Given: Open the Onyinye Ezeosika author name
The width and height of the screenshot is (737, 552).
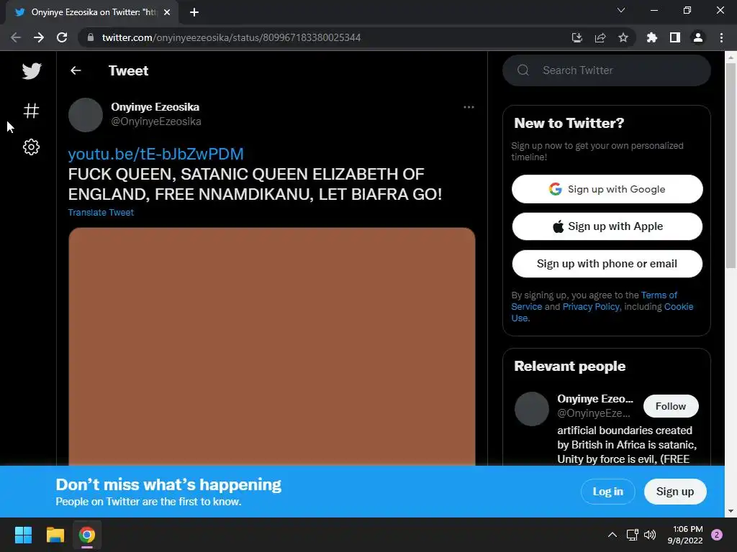Looking at the screenshot, I should pos(155,107).
